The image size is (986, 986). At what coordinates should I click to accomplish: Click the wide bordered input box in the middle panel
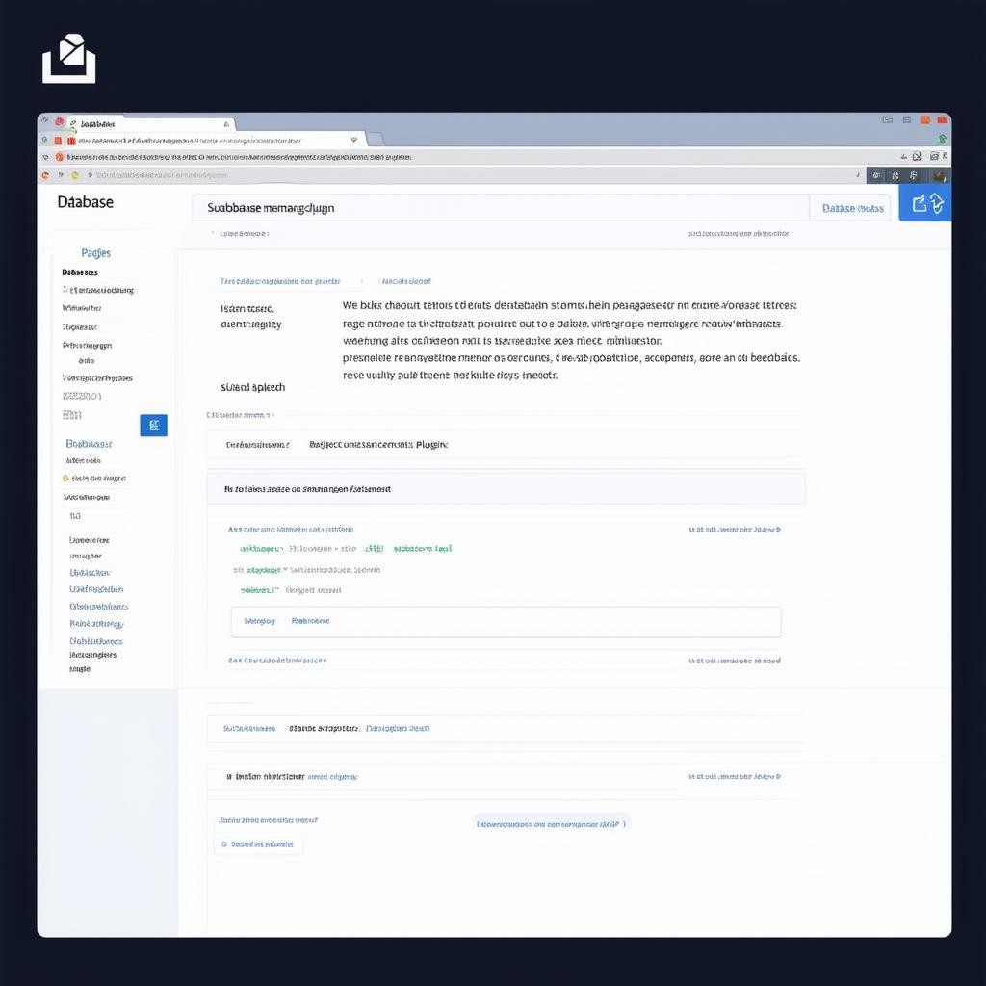tap(506, 622)
